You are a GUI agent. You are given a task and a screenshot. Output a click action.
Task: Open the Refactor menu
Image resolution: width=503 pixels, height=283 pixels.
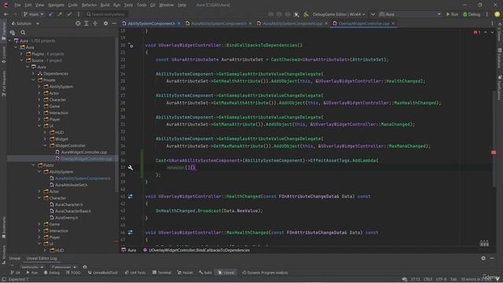pyautogui.click(x=89, y=6)
